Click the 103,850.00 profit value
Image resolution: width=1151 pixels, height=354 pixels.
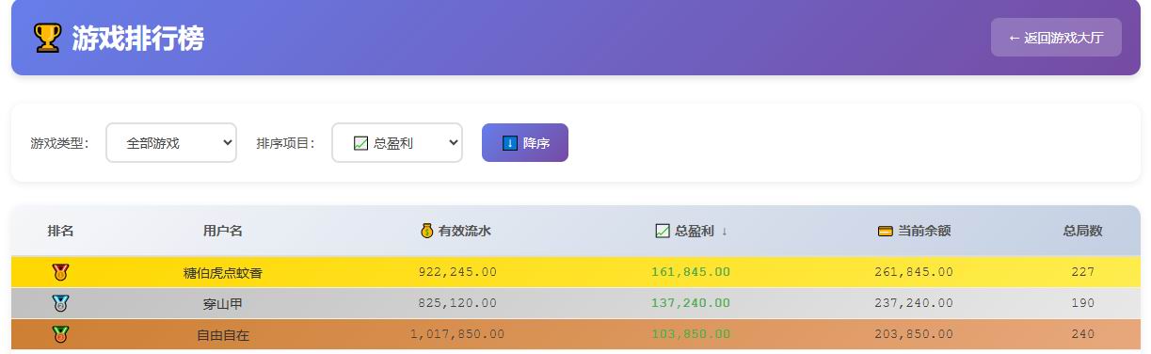click(691, 334)
